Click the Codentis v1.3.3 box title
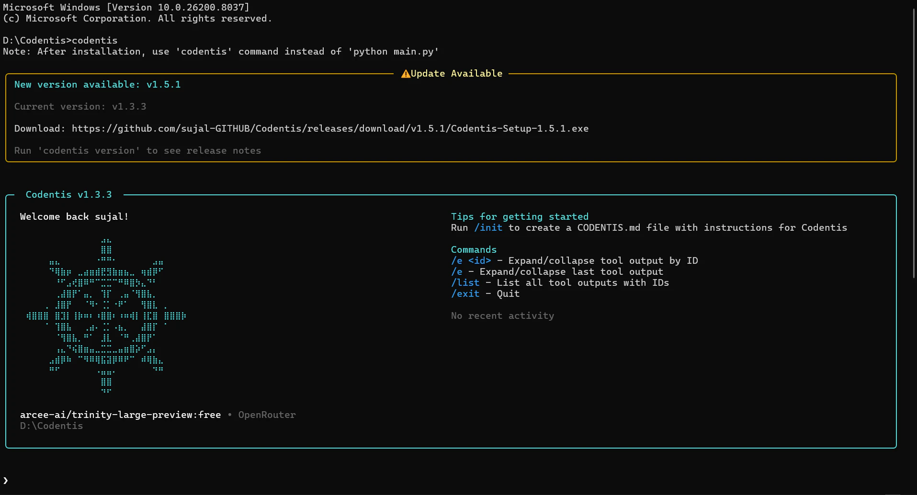 (68, 194)
